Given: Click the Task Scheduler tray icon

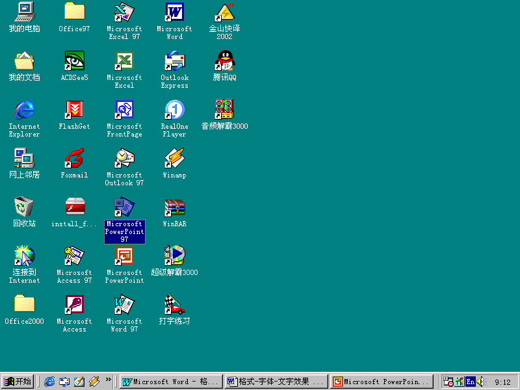Looking at the screenshot, I should pos(448,382).
